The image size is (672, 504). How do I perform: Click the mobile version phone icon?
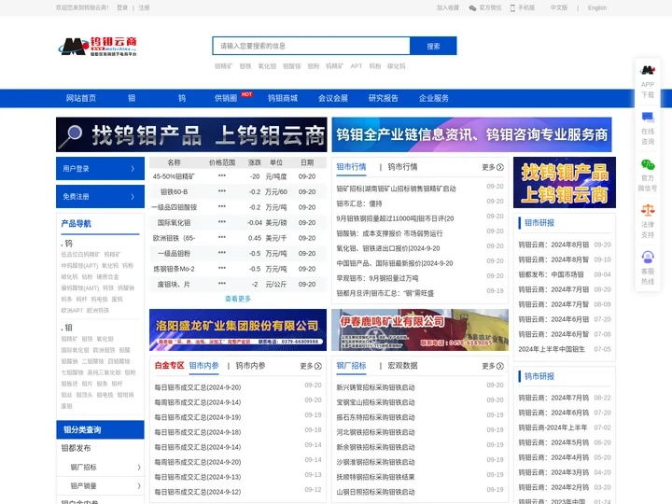512,7
